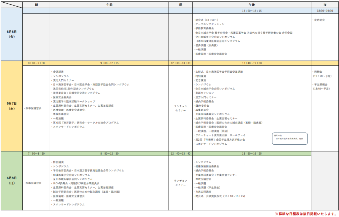This screenshot has width=339, height=217.
Task: Click '指導医講習会' in the June 8 row
Action: click(x=33, y=183)
